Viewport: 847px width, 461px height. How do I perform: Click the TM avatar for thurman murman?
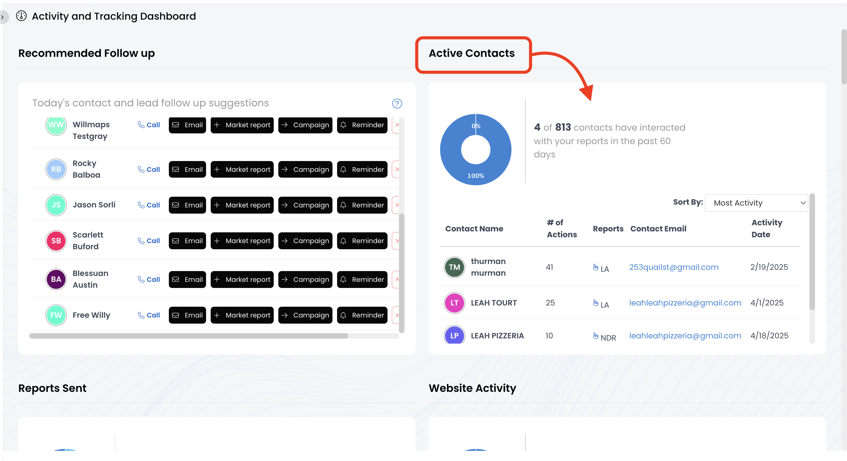[x=454, y=267]
